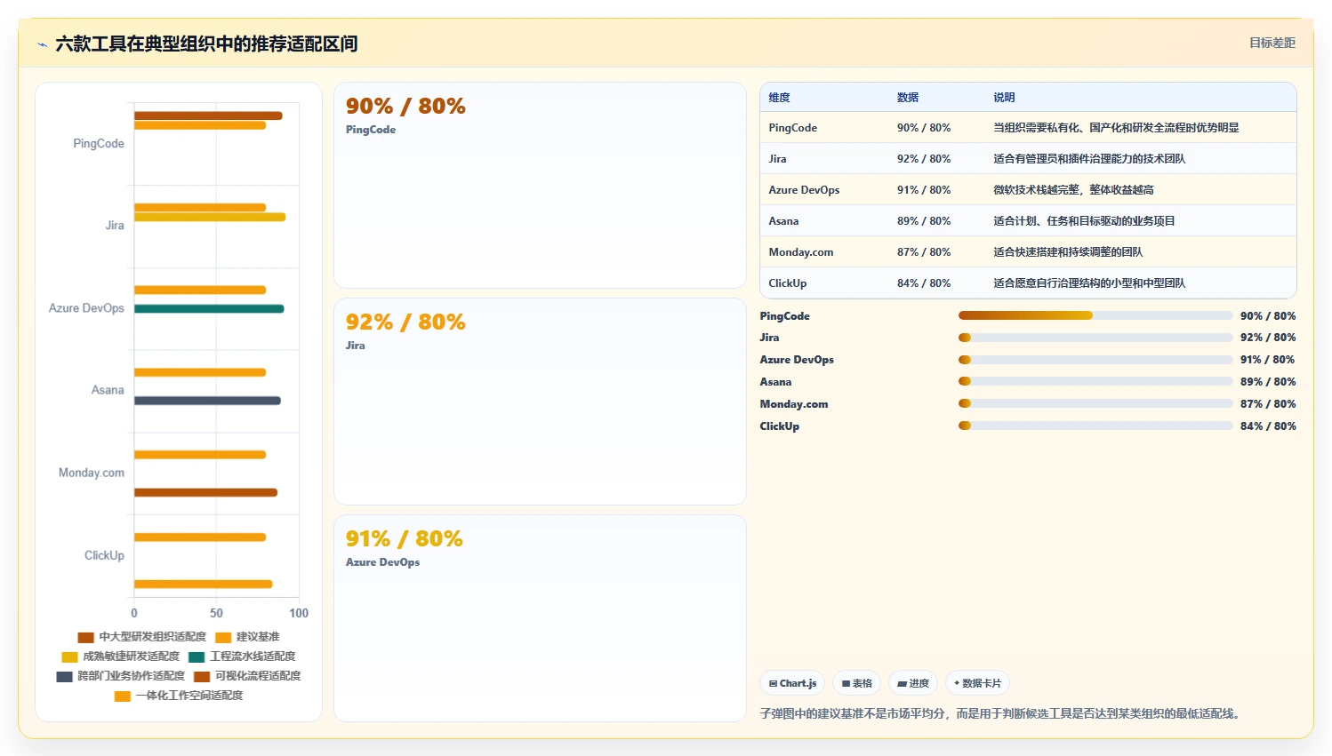Click the Azure DevOps progress bar
The width and height of the screenshot is (1332, 756).
(1095, 360)
